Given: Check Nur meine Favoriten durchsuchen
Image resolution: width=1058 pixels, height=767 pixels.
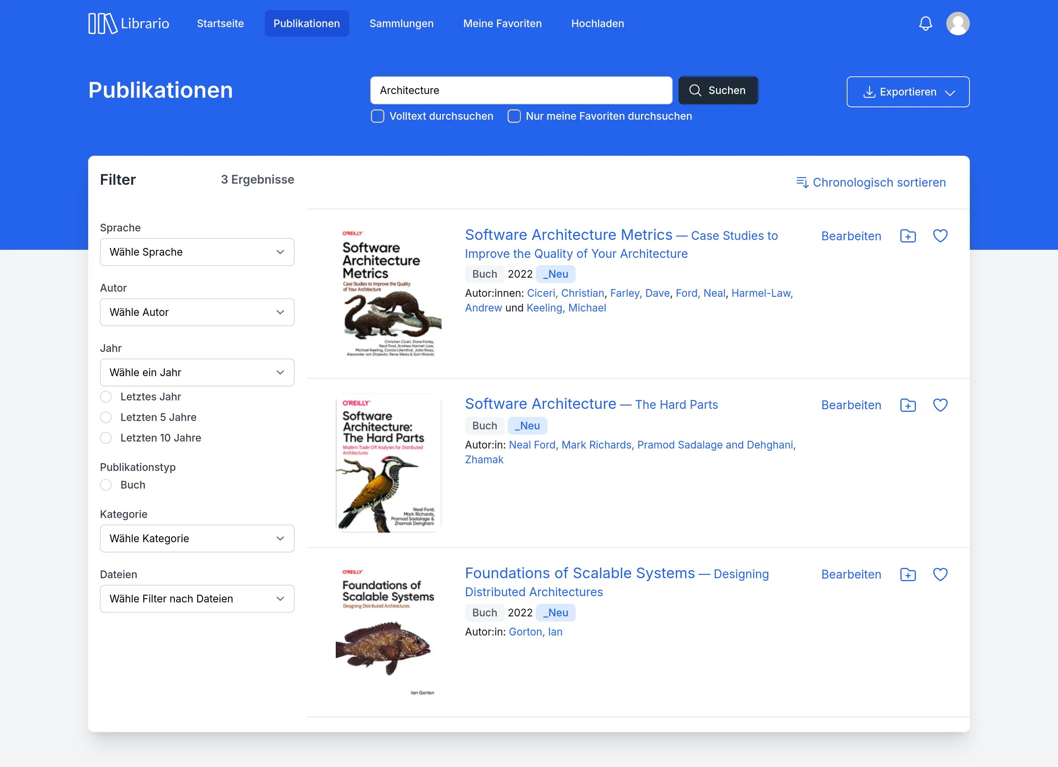Looking at the screenshot, I should 514,116.
